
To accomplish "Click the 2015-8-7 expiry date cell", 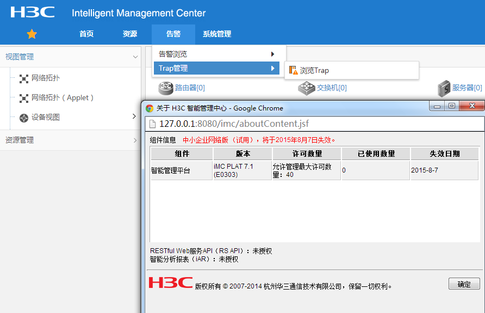I will pyautogui.click(x=444, y=170).
